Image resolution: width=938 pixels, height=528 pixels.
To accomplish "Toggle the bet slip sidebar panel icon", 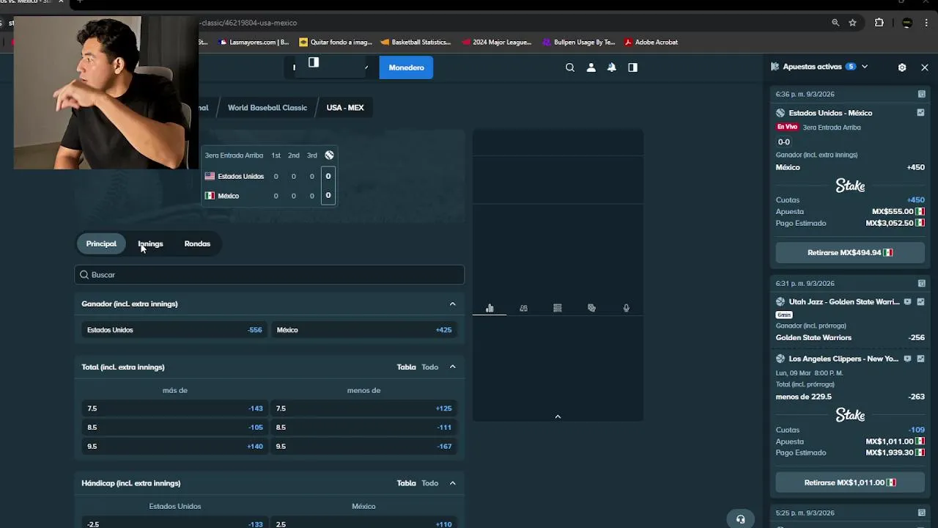I will [632, 67].
